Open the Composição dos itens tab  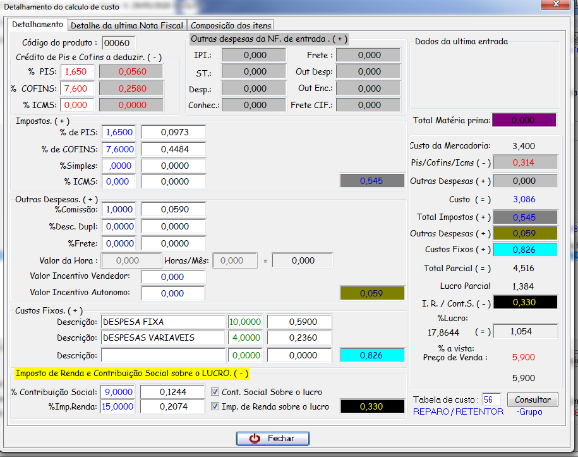[231, 25]
